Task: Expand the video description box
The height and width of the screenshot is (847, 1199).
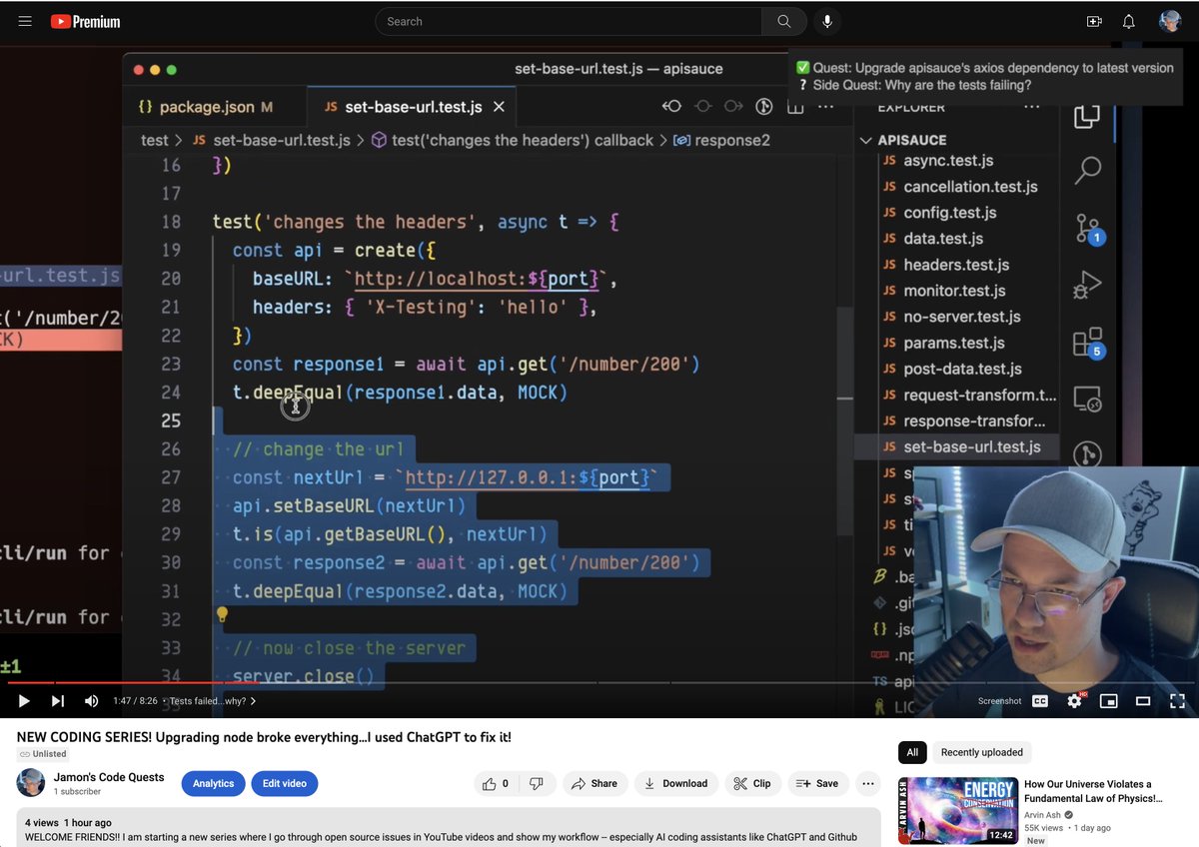Action: click(x=449, y=827)
